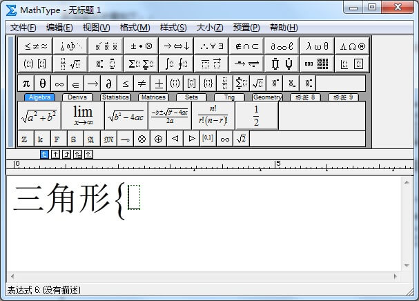Open the 编辑(E) menu

[59, 28]
